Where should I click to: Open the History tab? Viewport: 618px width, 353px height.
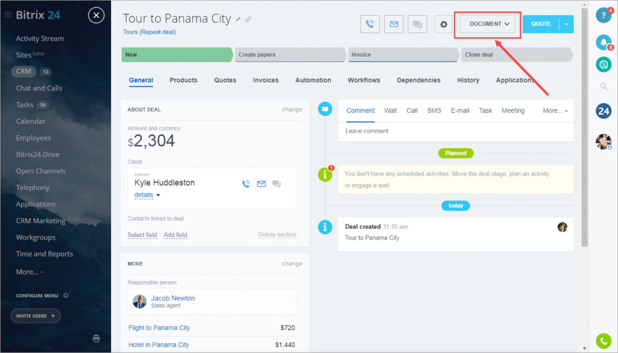(x=468, y=80)
